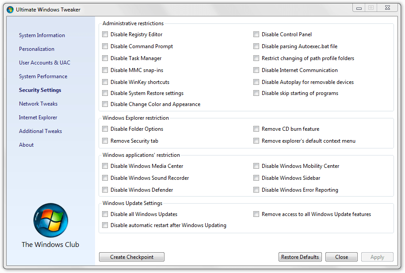The width and height of the screenshot is (405, 273).
Task: Tick Disable Windows Error Reporting
Action: (256, 190)
